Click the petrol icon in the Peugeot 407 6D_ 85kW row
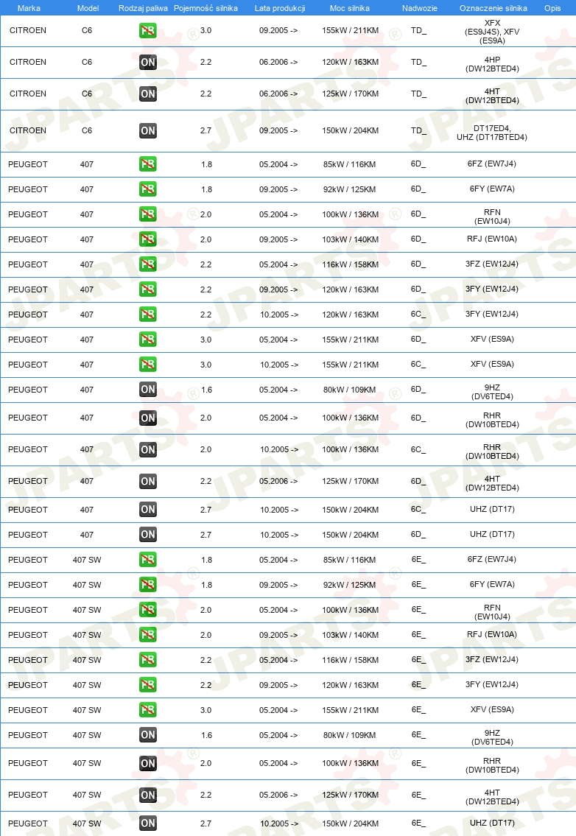The height and width of the screenshot is (836, 576). [x=148, y=164]
